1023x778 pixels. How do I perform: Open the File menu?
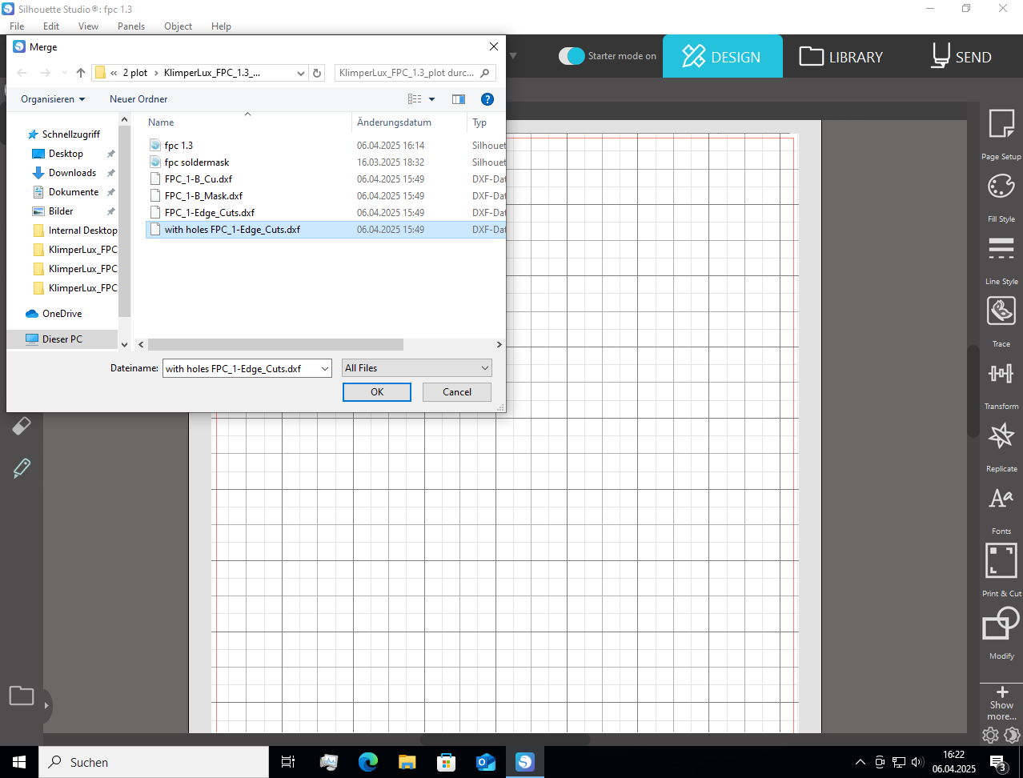(17, 26)
